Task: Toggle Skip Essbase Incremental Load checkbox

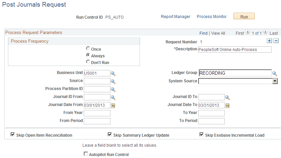Action: tap(202, 134)
